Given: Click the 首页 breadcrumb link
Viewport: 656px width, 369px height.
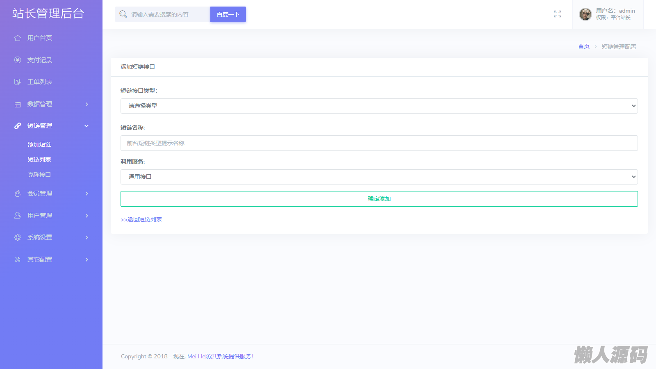Looking at the screenshot, I should 584,46.
